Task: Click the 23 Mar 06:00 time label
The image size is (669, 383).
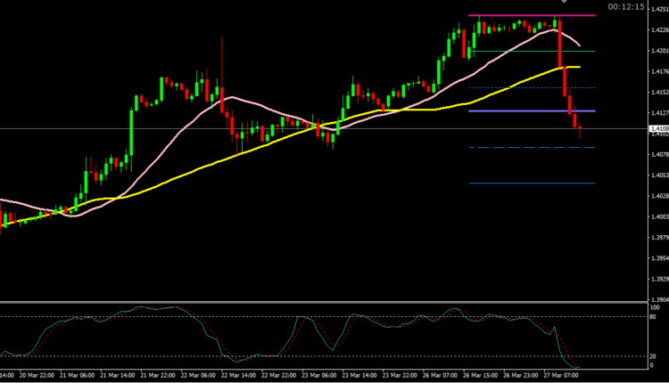Action: coord(319,377)
